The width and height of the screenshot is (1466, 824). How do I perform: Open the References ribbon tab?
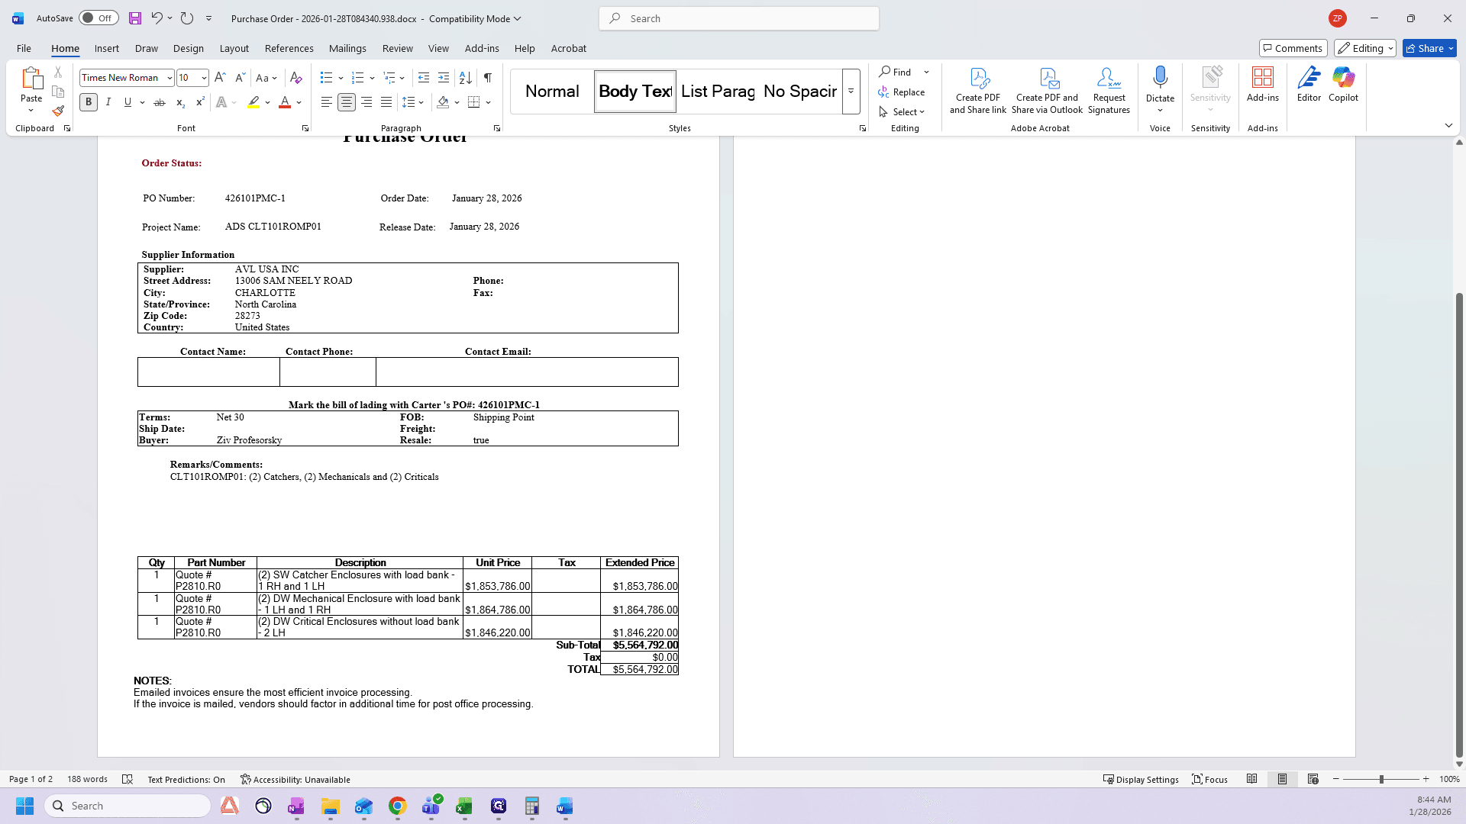click(289, 48)
